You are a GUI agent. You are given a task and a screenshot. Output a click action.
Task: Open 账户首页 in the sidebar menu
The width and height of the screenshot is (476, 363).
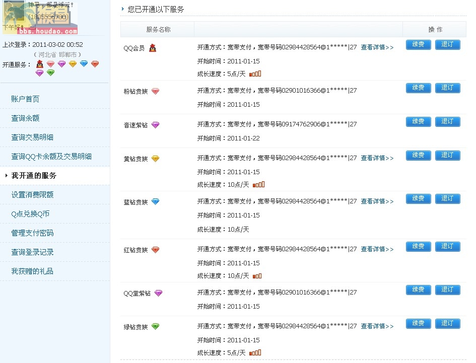point(25,99)
